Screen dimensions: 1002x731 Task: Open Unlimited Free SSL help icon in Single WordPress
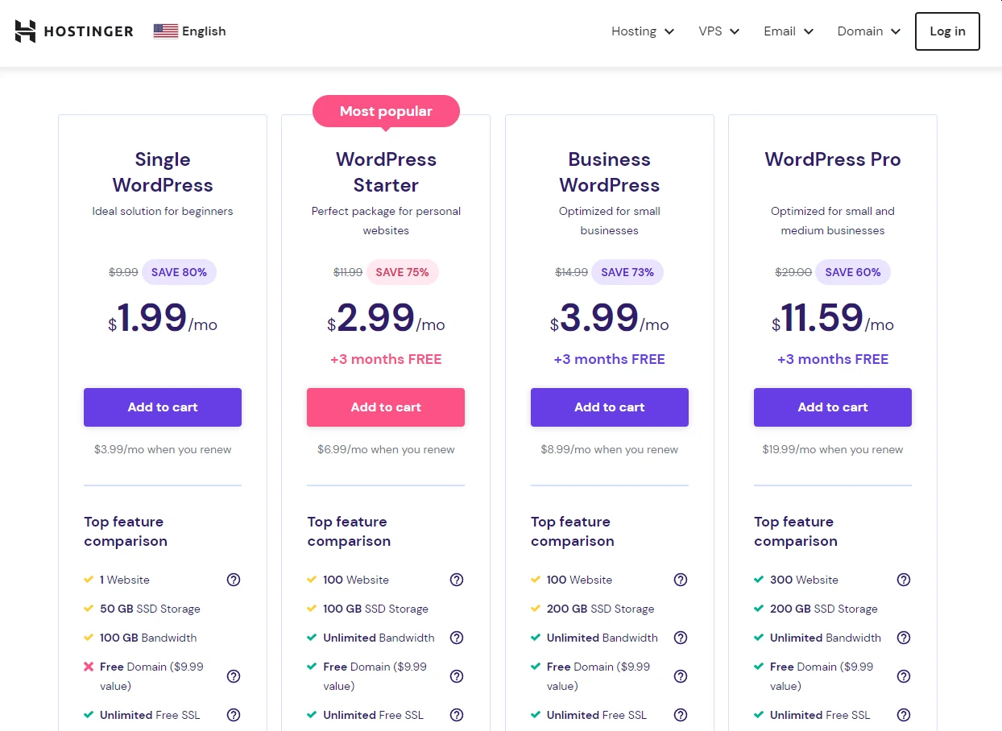(x=234, y=715)
